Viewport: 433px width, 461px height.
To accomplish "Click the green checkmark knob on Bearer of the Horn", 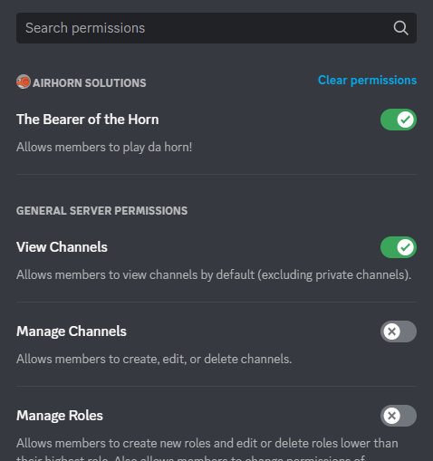I will (x=405, y=120).
